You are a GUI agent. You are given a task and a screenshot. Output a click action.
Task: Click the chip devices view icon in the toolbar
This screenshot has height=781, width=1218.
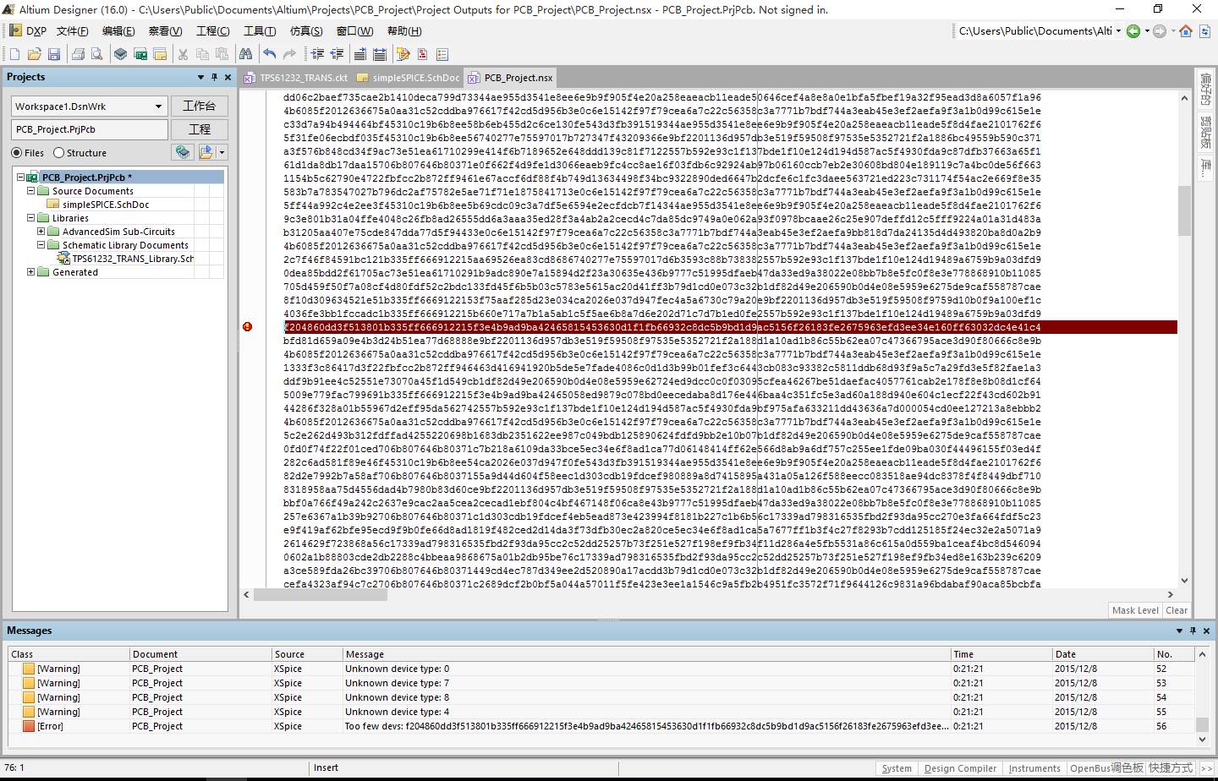click(x=121, y=54)
